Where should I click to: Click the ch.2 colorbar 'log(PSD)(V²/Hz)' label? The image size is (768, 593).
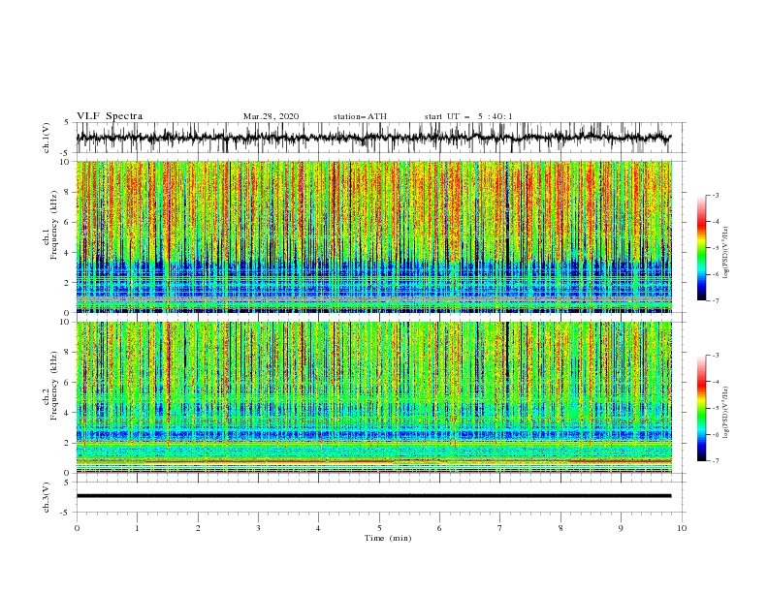725,413
